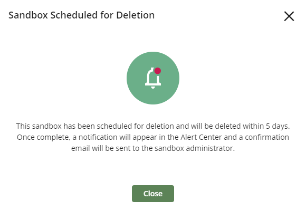Click the white bell notification icon
The height and width of the screenshot is (210, 306).
153,78
